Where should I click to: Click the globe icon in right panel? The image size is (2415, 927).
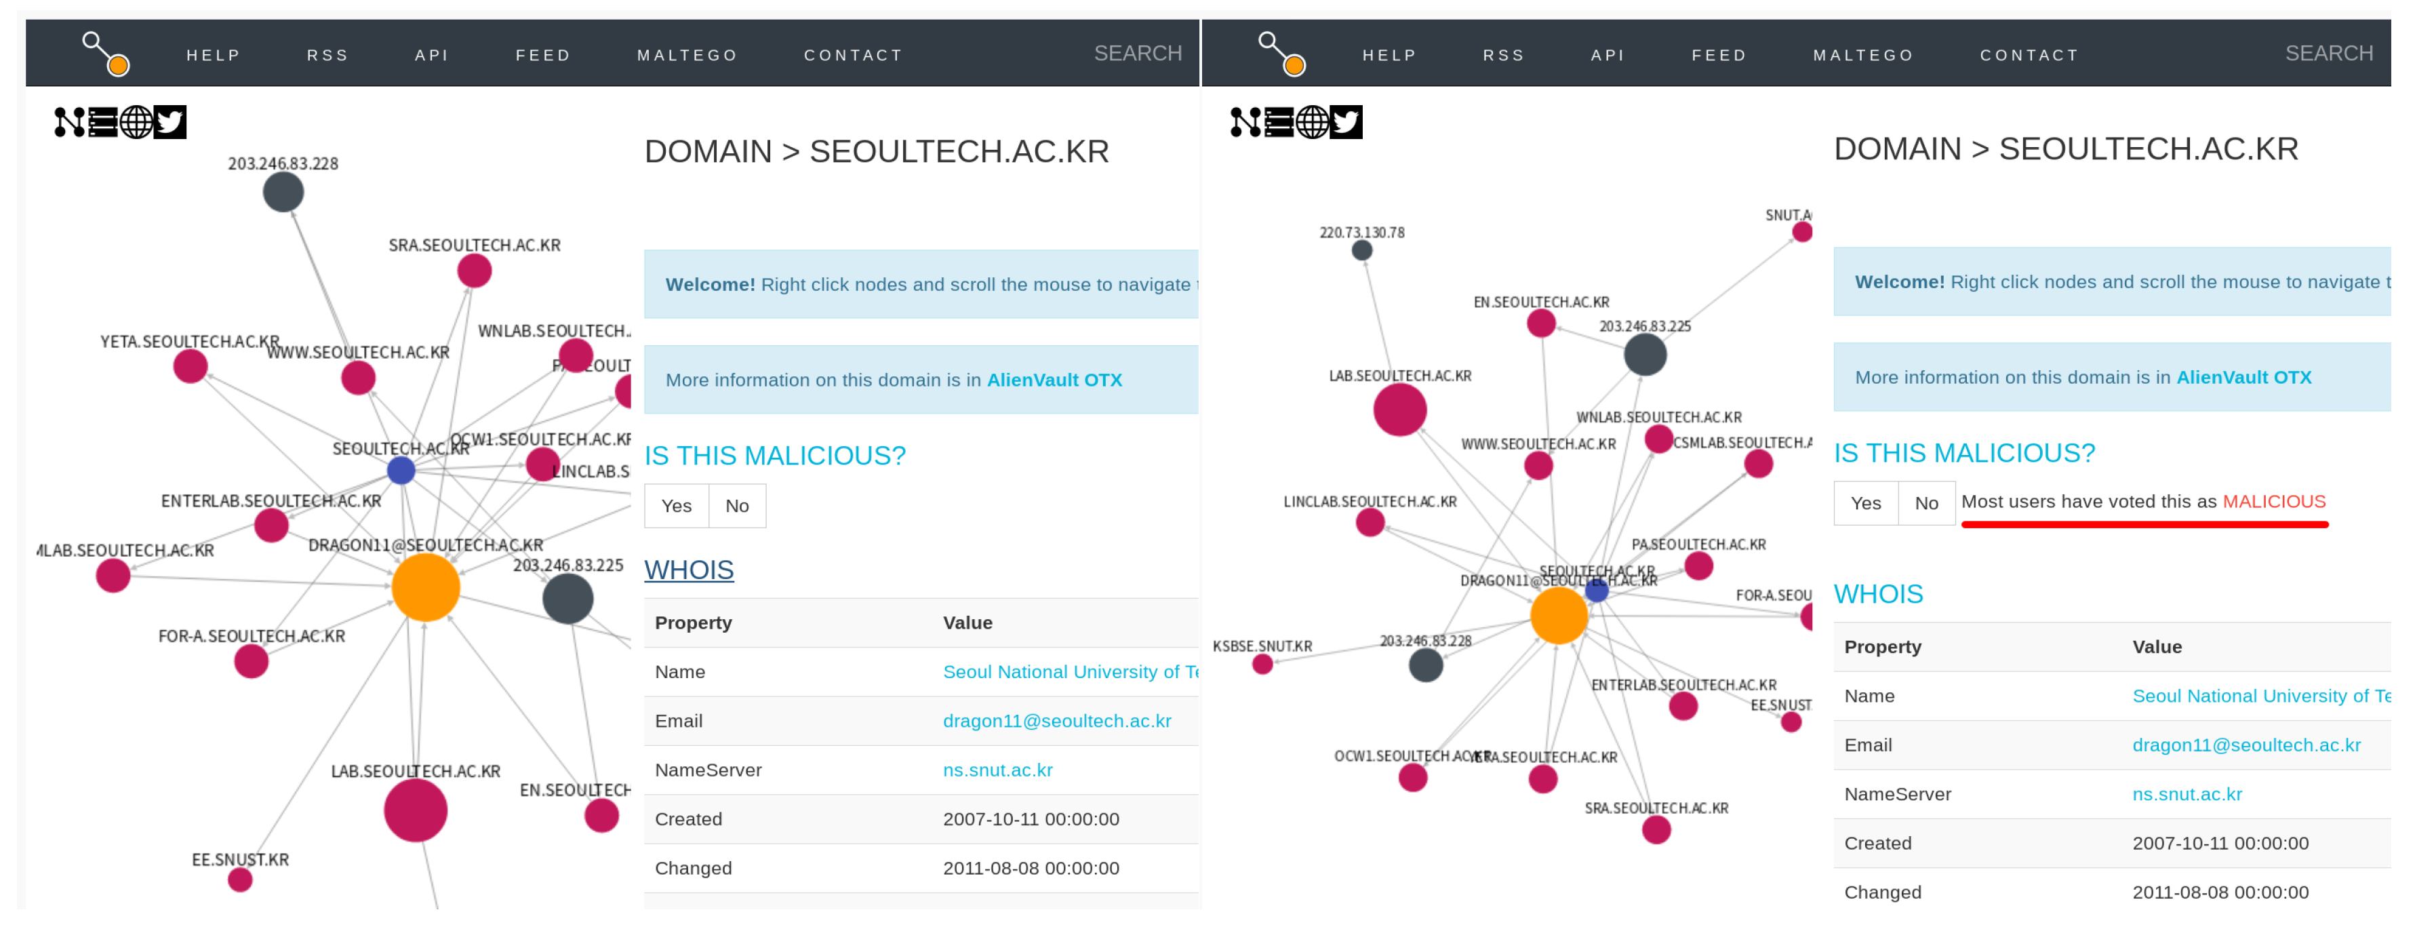point(1311,122)
